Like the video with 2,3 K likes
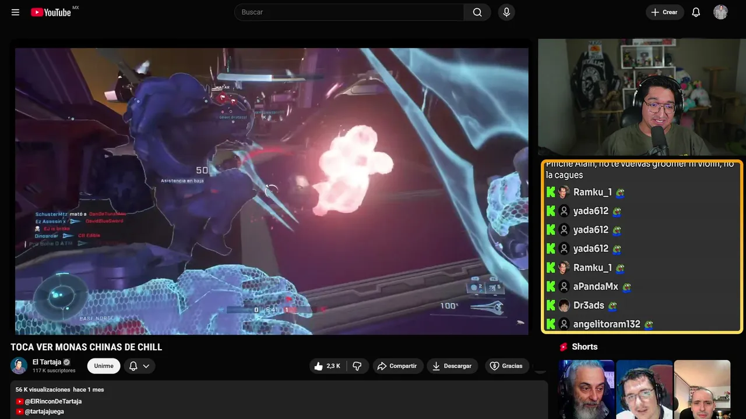This screenshot has height=419, width=746. [x=327, y=366]
